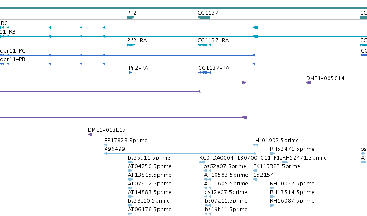Image resolution: width=367 pixels, height=216 pixels.
Task: Click the RH16087.5prime arrow glyph
Action: [x=272, y=206]
